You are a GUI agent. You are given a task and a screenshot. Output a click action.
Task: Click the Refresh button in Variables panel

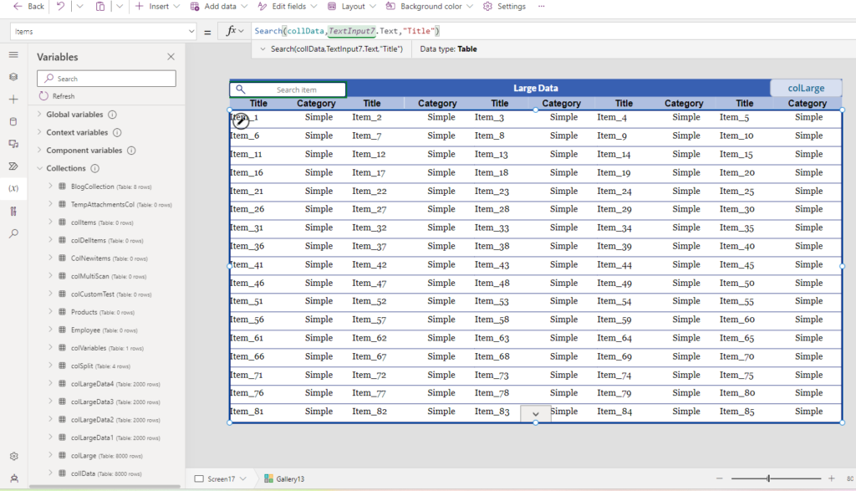point(57,96)
